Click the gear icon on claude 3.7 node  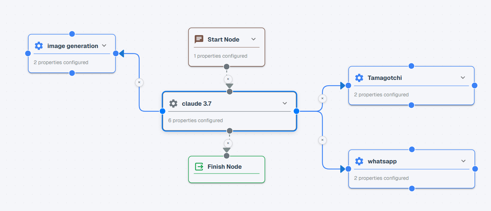[x=173, y=104]
